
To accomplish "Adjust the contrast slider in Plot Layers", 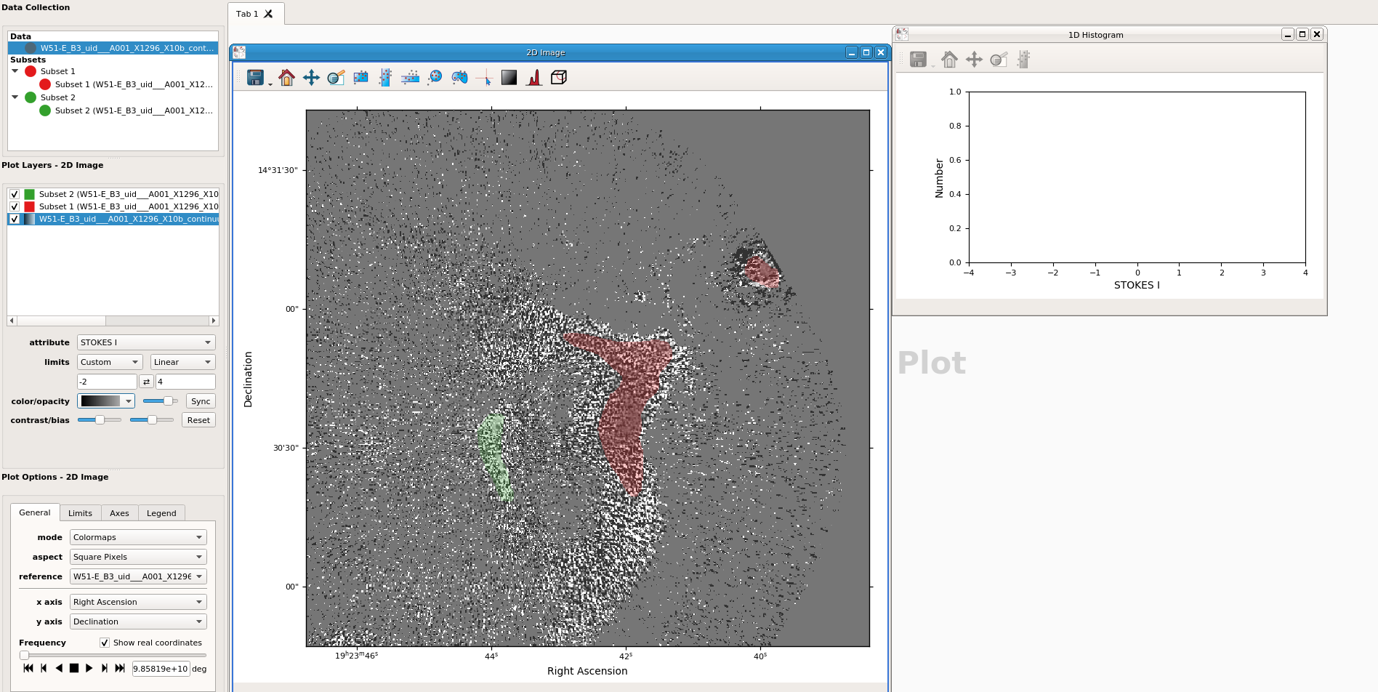I will 99,419.
